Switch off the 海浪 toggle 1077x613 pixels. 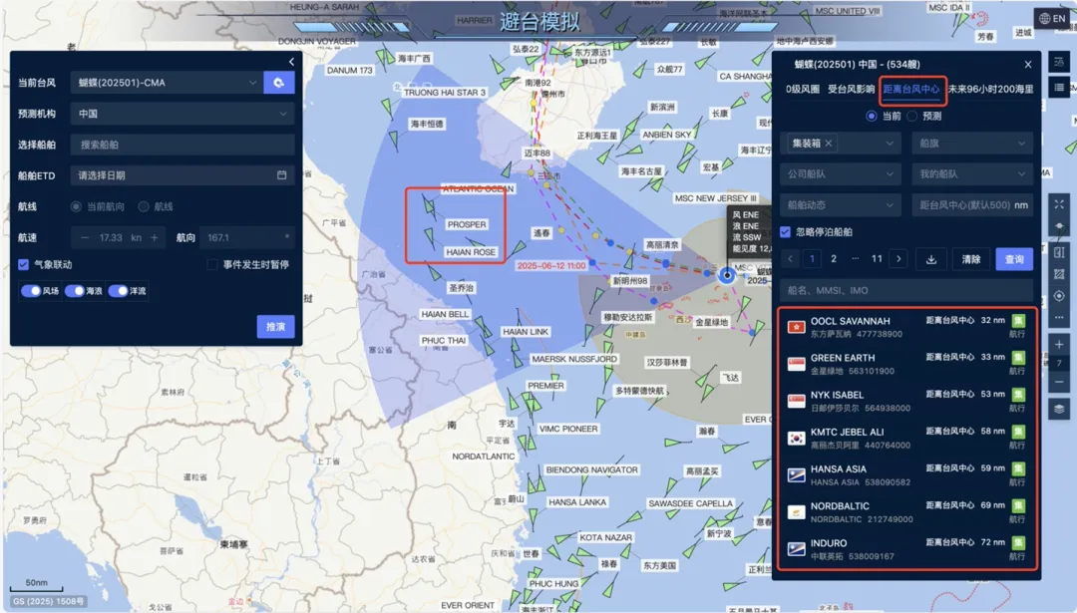74,291
